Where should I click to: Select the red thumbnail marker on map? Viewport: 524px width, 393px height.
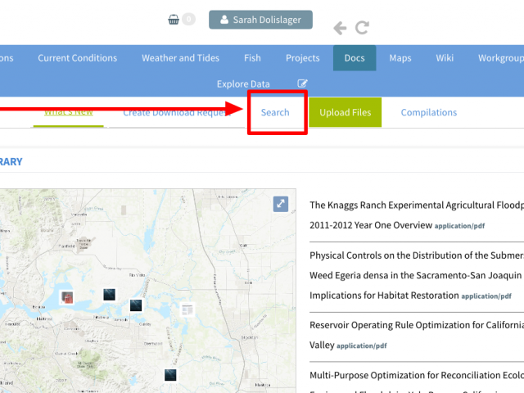tap(68, 298)
